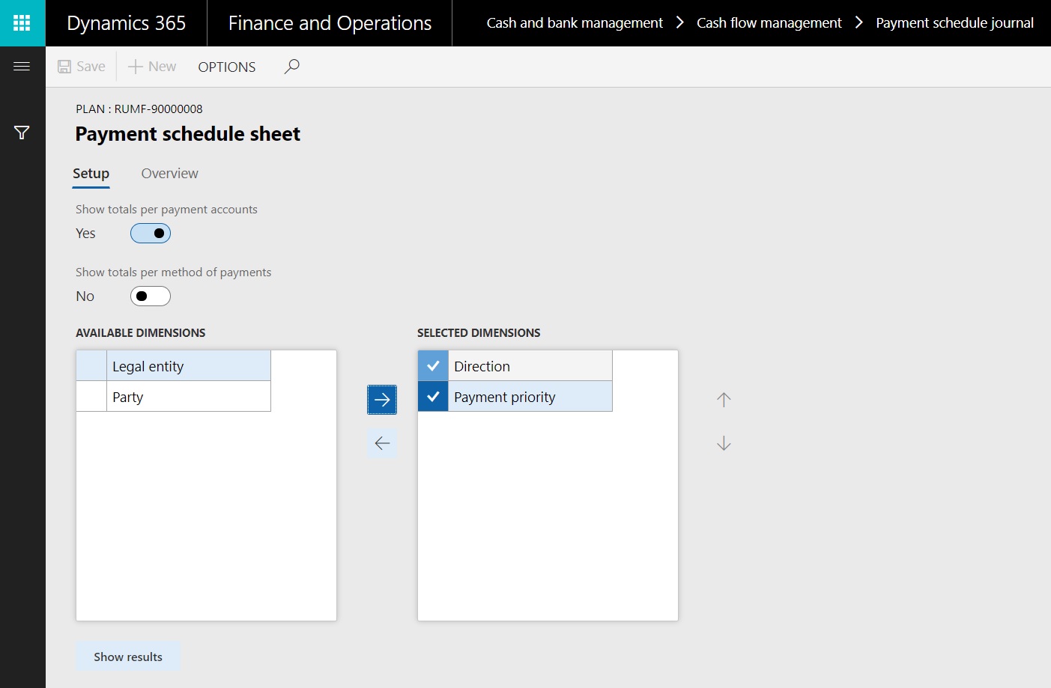This screenshot has width=1051, height=688.
Task: Move dimension back with left arrow
Action: pyautogui.click(x=382, y=443)
